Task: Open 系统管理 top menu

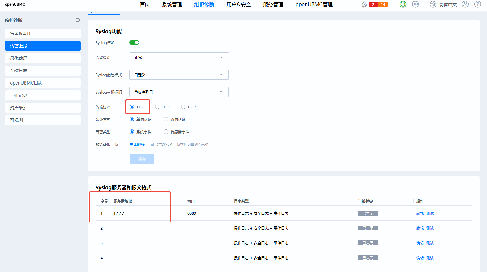Action: (172, 4)
